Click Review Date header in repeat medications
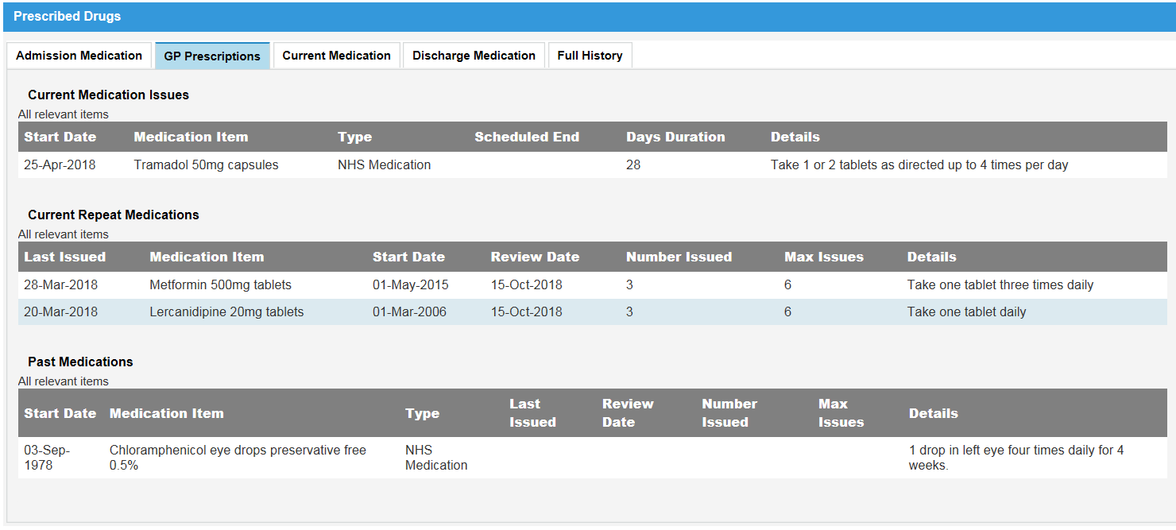This screenshot has width=1176, height=530. pyautogui.click(x=535, y=257)
